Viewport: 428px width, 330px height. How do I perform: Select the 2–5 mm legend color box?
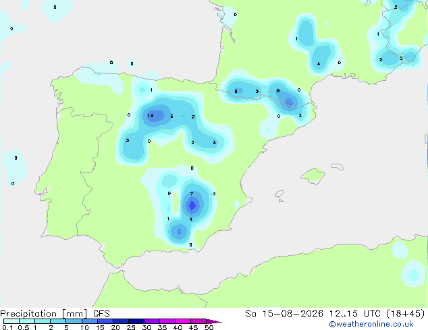click(x=58, y=321)
